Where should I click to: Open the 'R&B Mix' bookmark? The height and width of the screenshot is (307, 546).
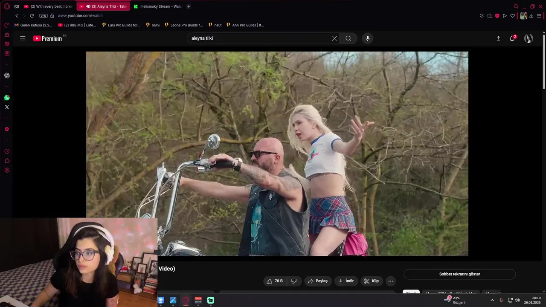pos(77,25)
